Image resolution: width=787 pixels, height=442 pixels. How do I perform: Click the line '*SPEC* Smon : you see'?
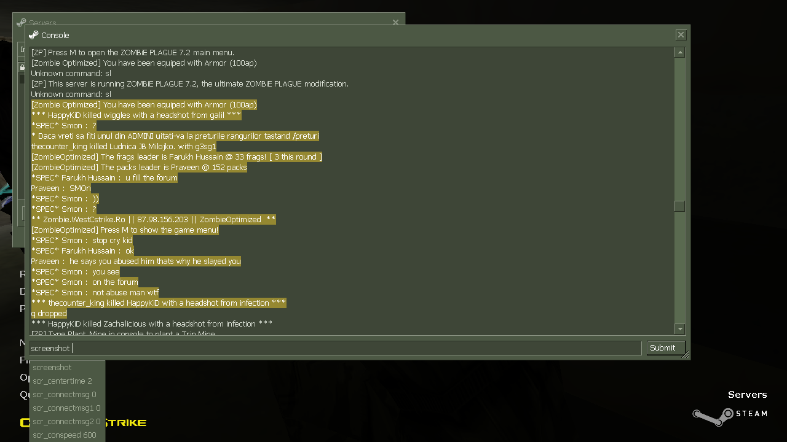pos(76,272)
